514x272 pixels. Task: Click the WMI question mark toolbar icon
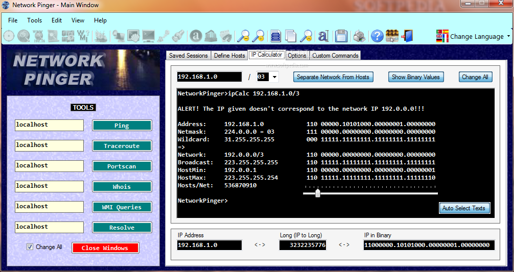click(83, 36)
